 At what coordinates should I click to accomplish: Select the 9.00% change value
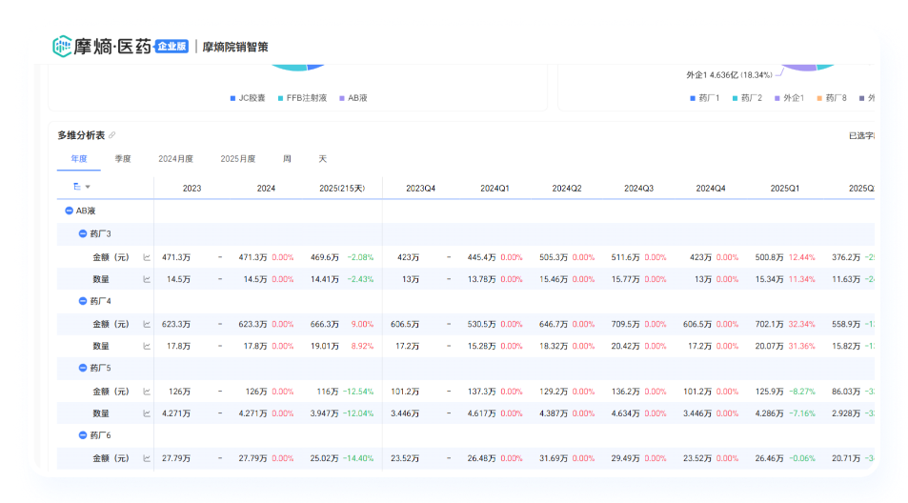click(362, 325)
